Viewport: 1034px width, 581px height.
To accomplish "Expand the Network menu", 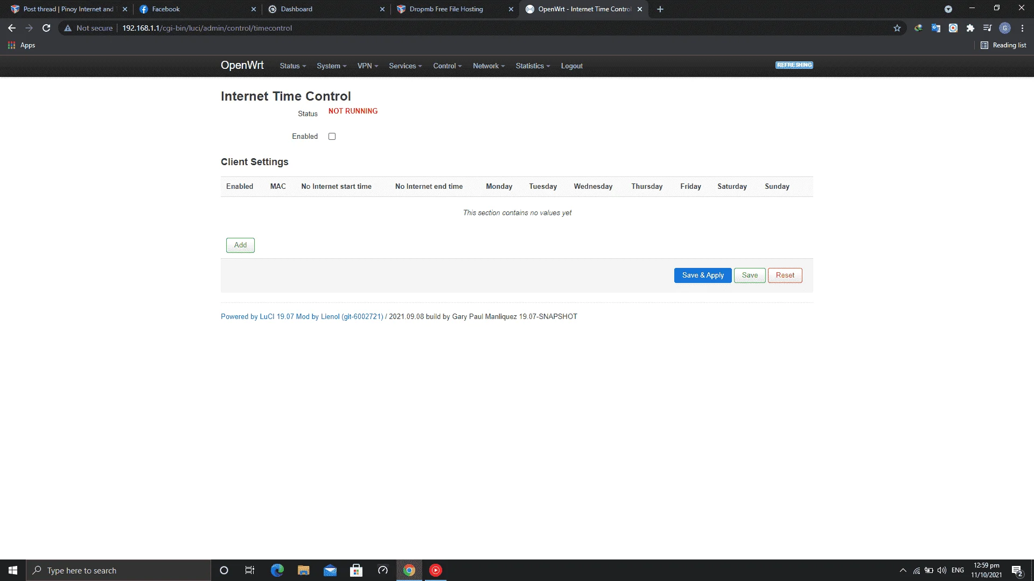I will [x=489, y=66].
